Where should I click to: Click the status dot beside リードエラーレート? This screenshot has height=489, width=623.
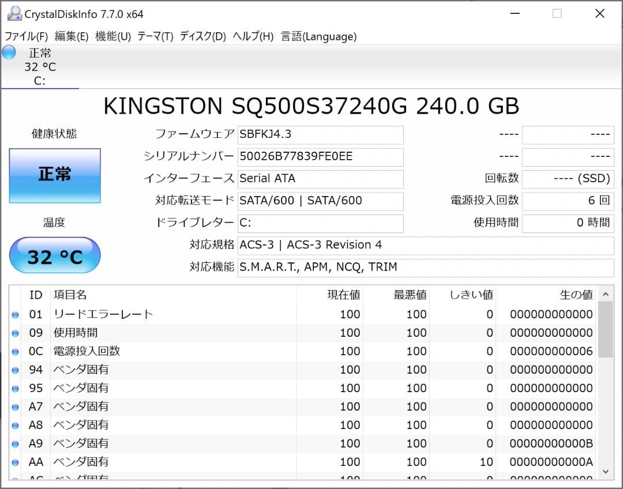[x=14, y=314]
